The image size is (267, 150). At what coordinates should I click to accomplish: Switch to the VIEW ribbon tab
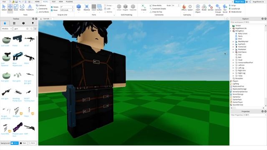coord(61,2)
